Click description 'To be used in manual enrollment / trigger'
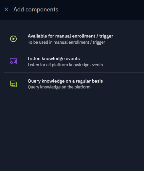 pyautogui.click(x=66, y=42)
